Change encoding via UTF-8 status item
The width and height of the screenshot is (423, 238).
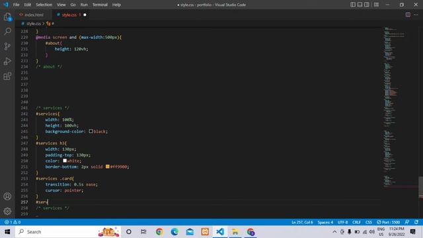point(342,222)
